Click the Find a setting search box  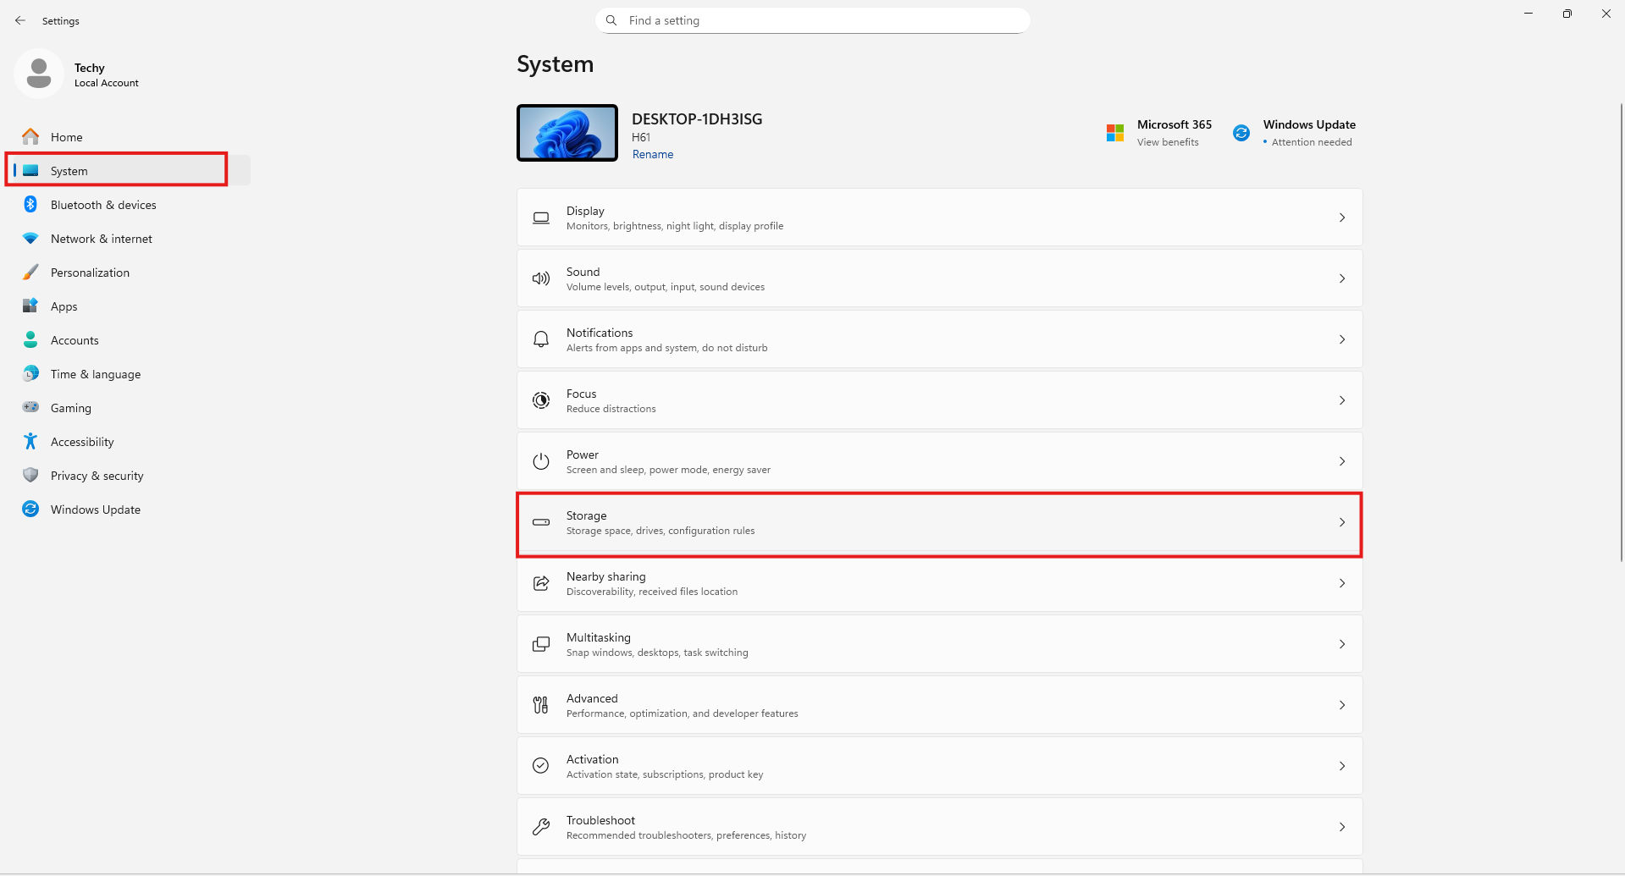(813, 20)
